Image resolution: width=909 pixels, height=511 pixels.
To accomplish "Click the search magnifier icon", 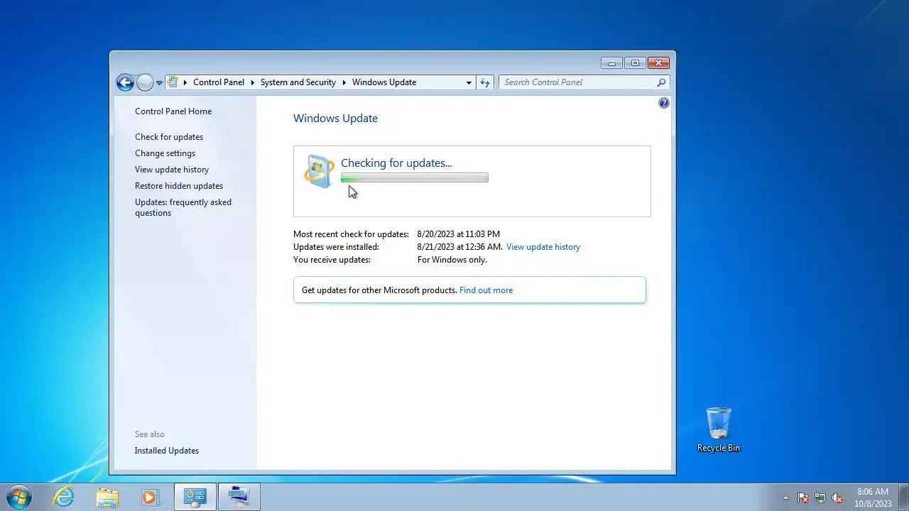I will (x=662, y=82).
